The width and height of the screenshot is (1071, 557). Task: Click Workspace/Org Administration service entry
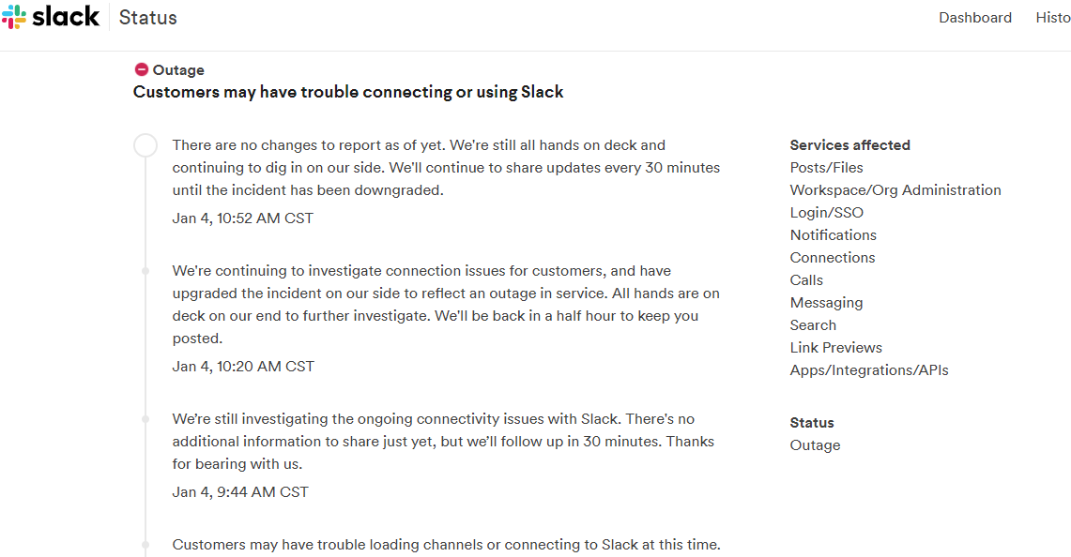point(895,190)
